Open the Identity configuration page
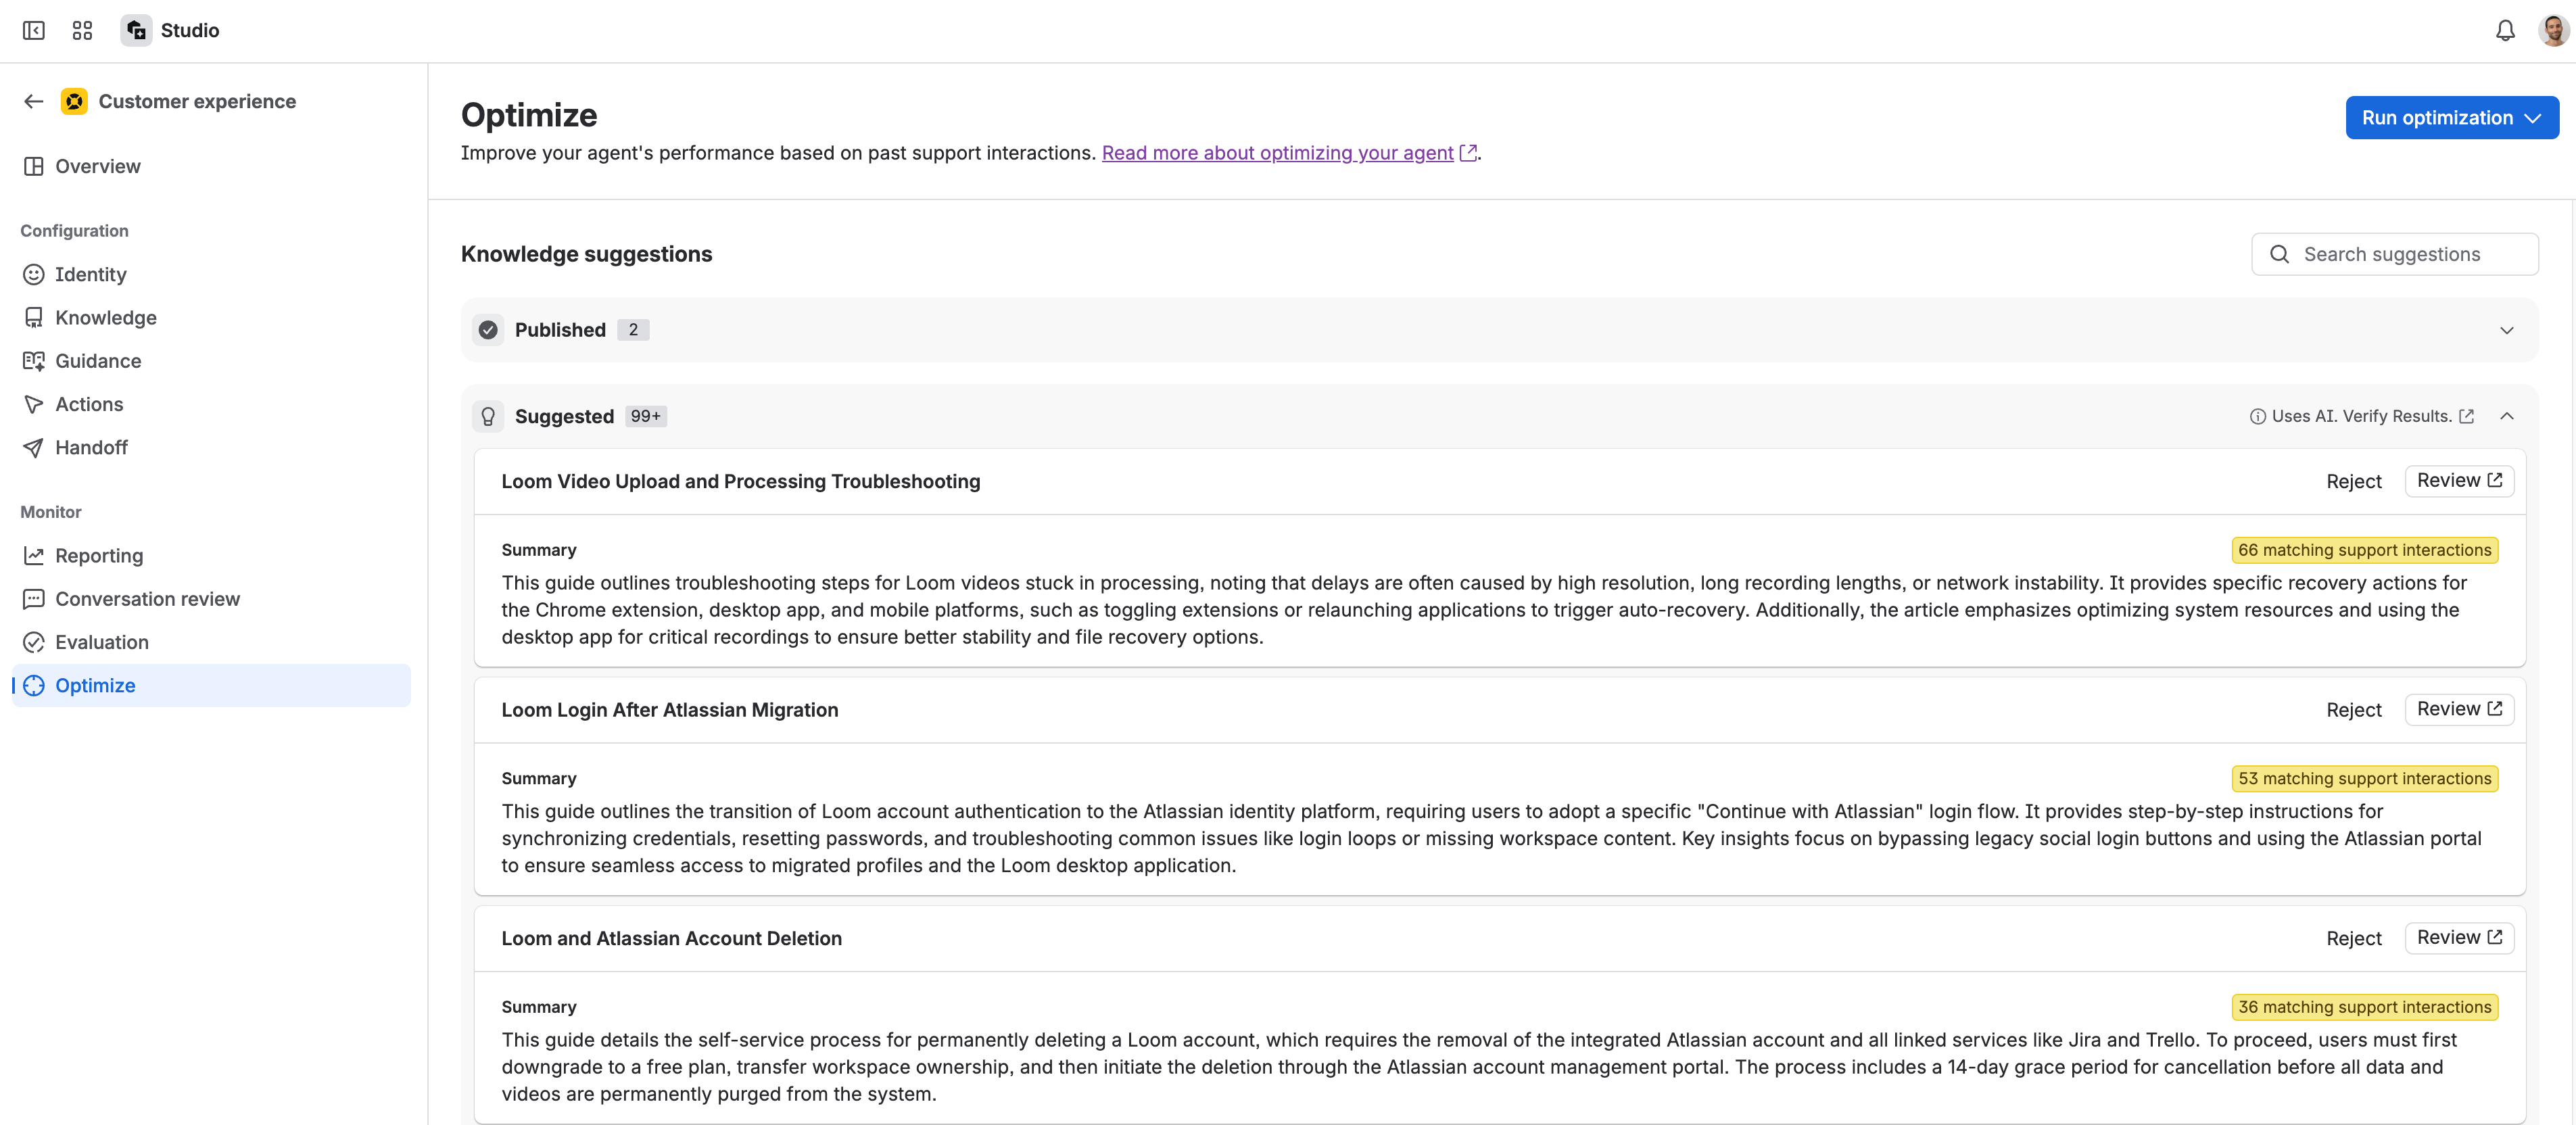 pos(211,274)
